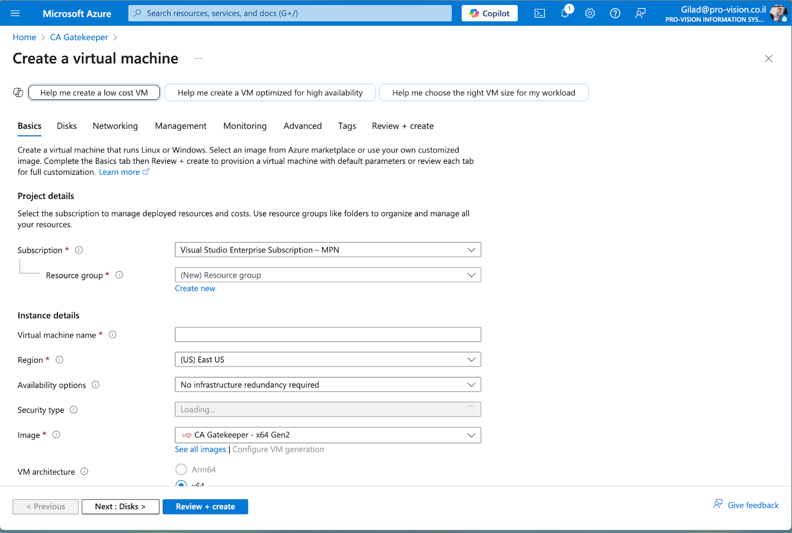This screenshot has width=792, height=533.
Task: Click the Availability options info icon
Action: tap(96, 385)
